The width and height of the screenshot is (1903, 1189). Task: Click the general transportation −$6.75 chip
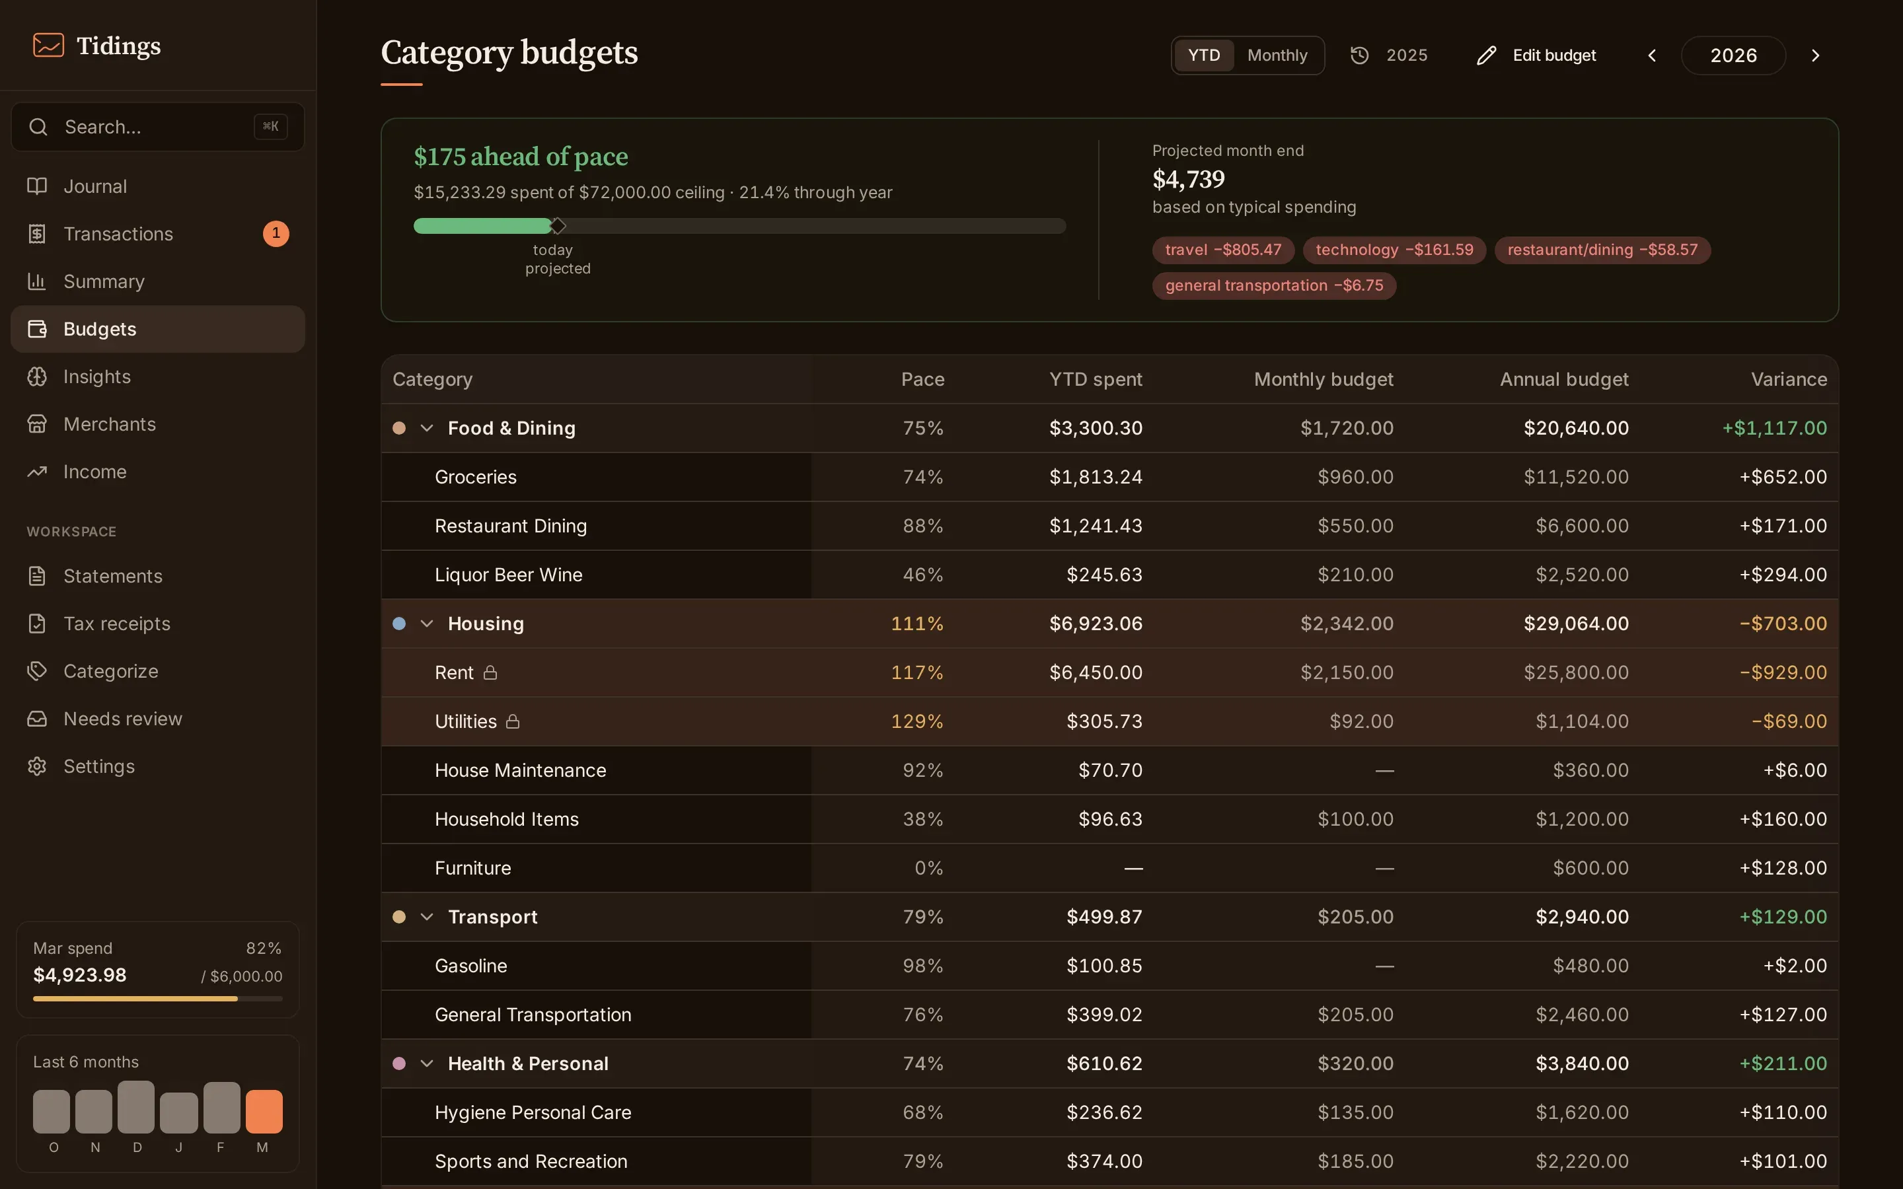pyautogui.click(x=1274, y=285)
